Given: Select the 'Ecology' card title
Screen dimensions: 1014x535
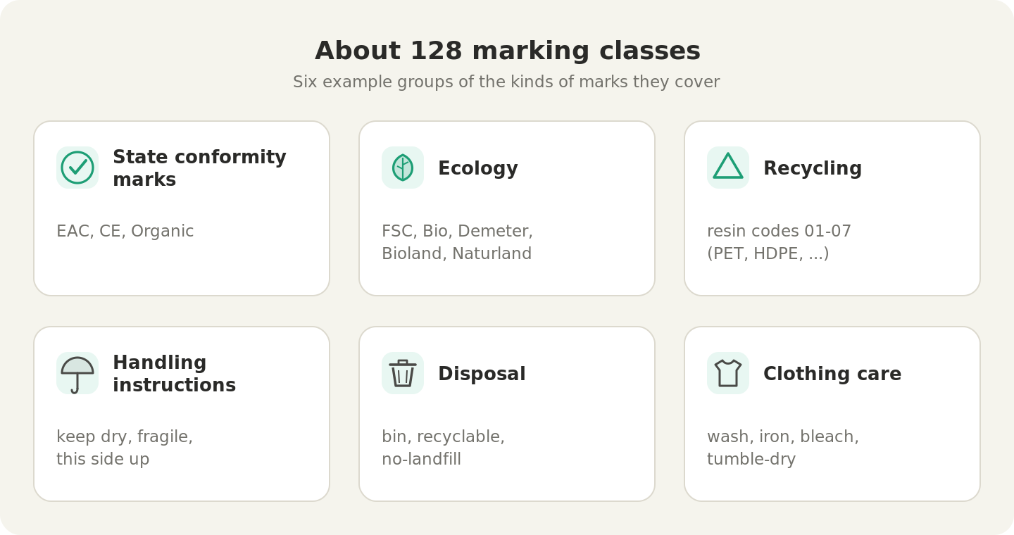Looking at the screenshot, I should (x=478, y=169).
